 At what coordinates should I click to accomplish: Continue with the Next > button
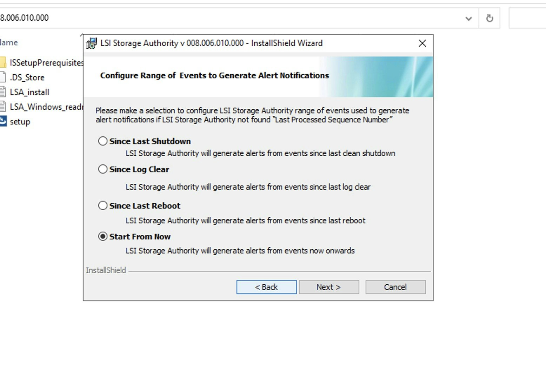click(x=329, y=287)
